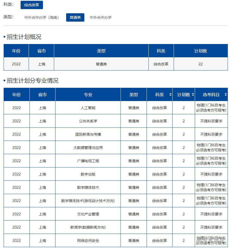
Task: Open sort control on 选考科目 header
Action: 226,95
